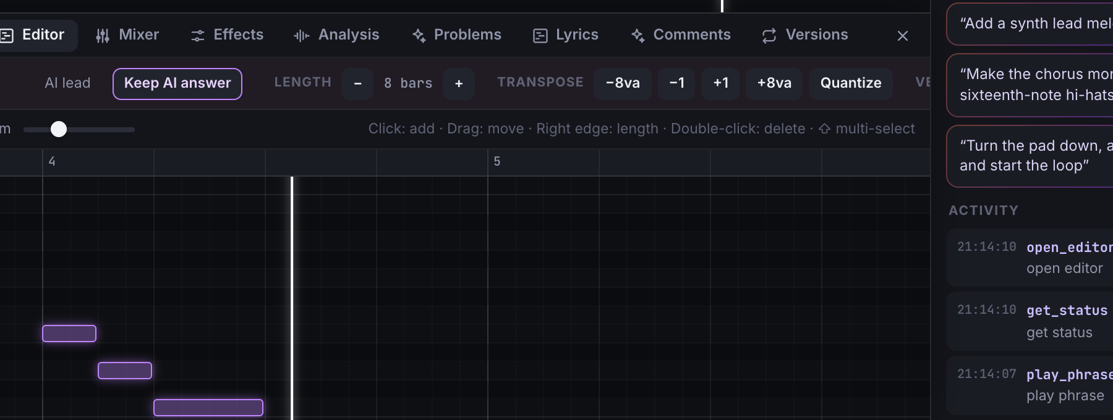This screenshot has width=1113, height=420.
Task: Click the bar 5 ruler marker
Action: (x=497, y=161)
